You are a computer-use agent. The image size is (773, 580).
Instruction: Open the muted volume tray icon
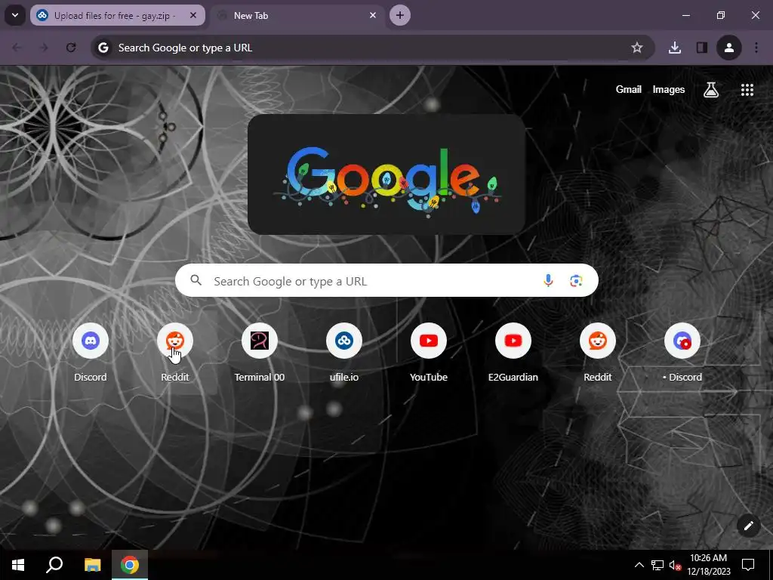[675, 565]
